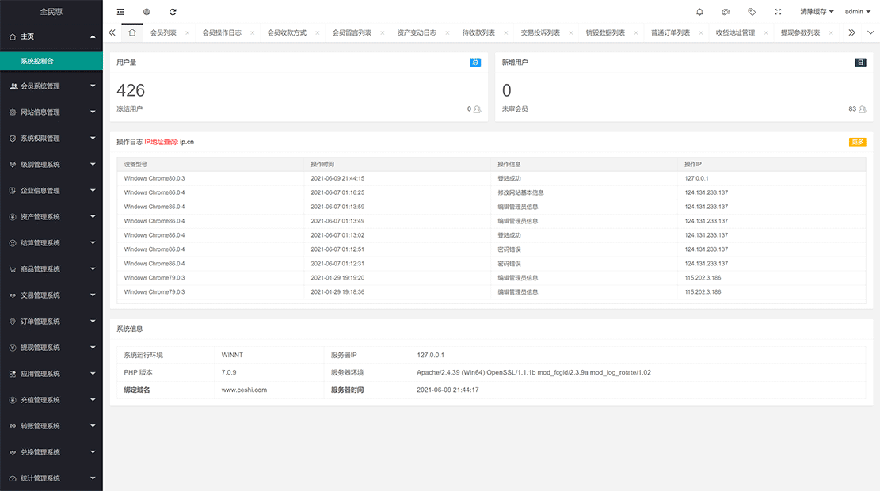Click the fullscreen toggle icon
880x491 pixels.
point(778,12)
